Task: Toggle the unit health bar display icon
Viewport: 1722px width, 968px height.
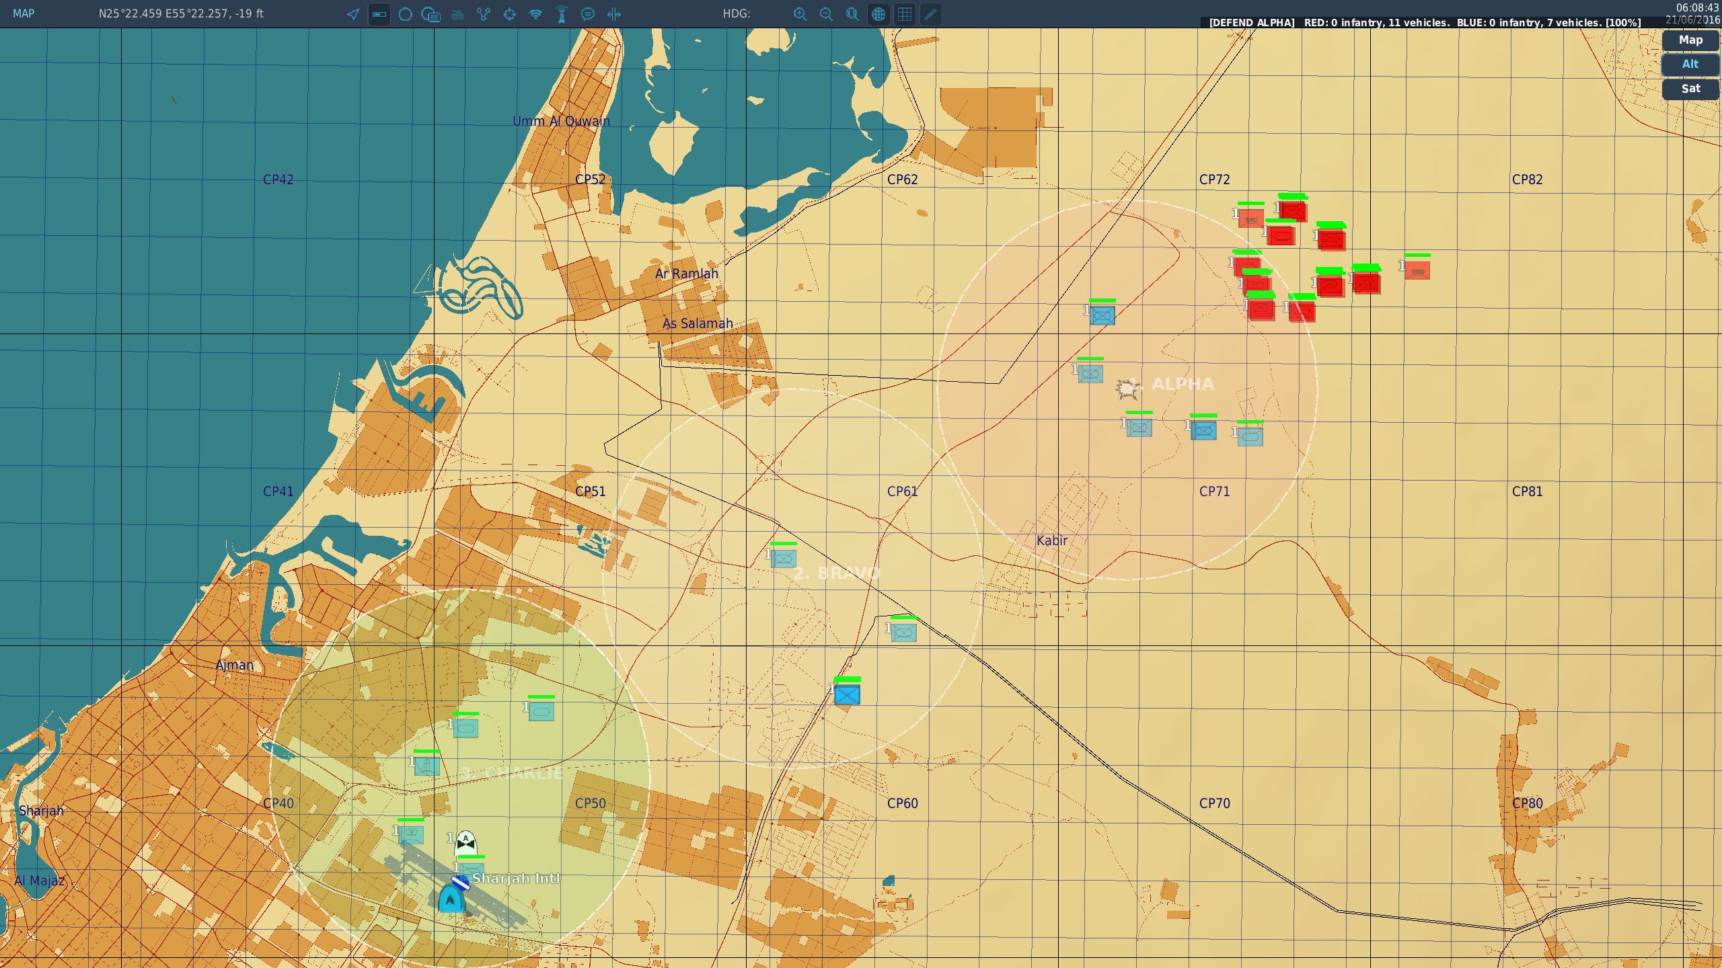Action: point(379,14)
